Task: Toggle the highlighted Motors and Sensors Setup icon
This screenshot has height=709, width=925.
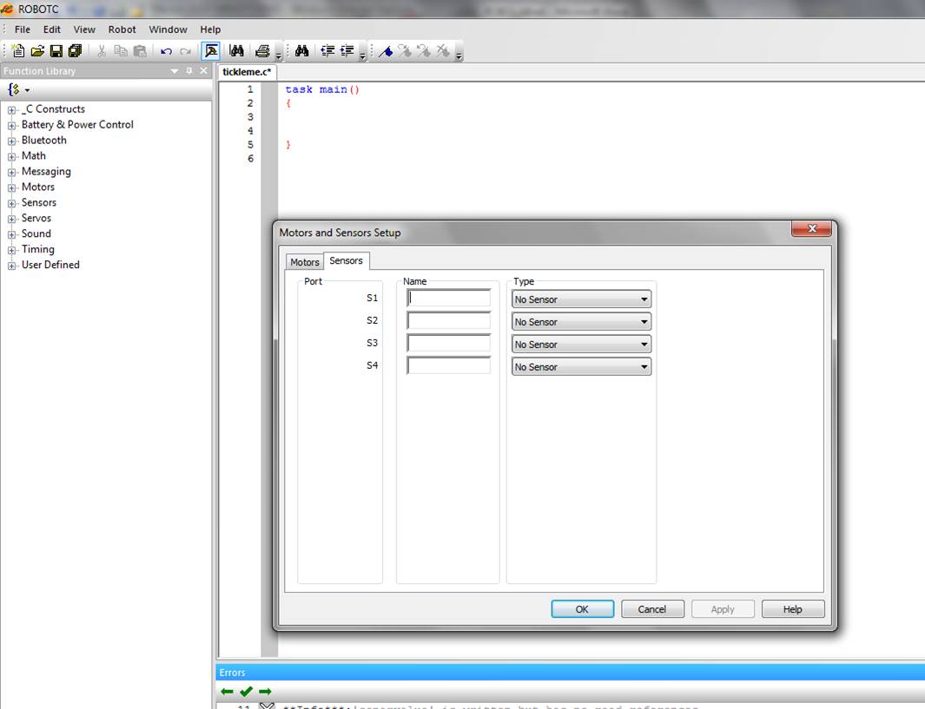Action: (210, 51)
